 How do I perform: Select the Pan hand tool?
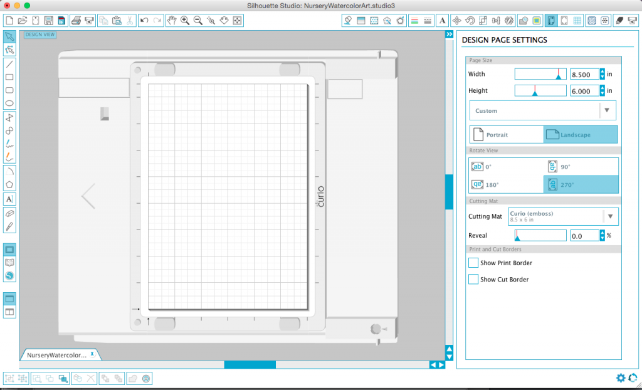tap(172, 21)
